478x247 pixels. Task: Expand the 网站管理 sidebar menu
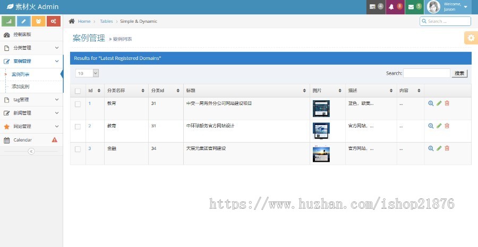click(31, 126)
